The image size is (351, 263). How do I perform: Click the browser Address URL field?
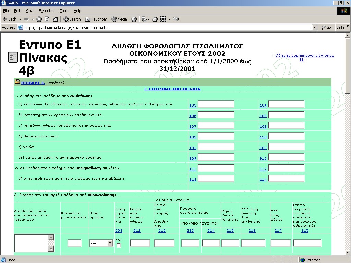(168, 27)
